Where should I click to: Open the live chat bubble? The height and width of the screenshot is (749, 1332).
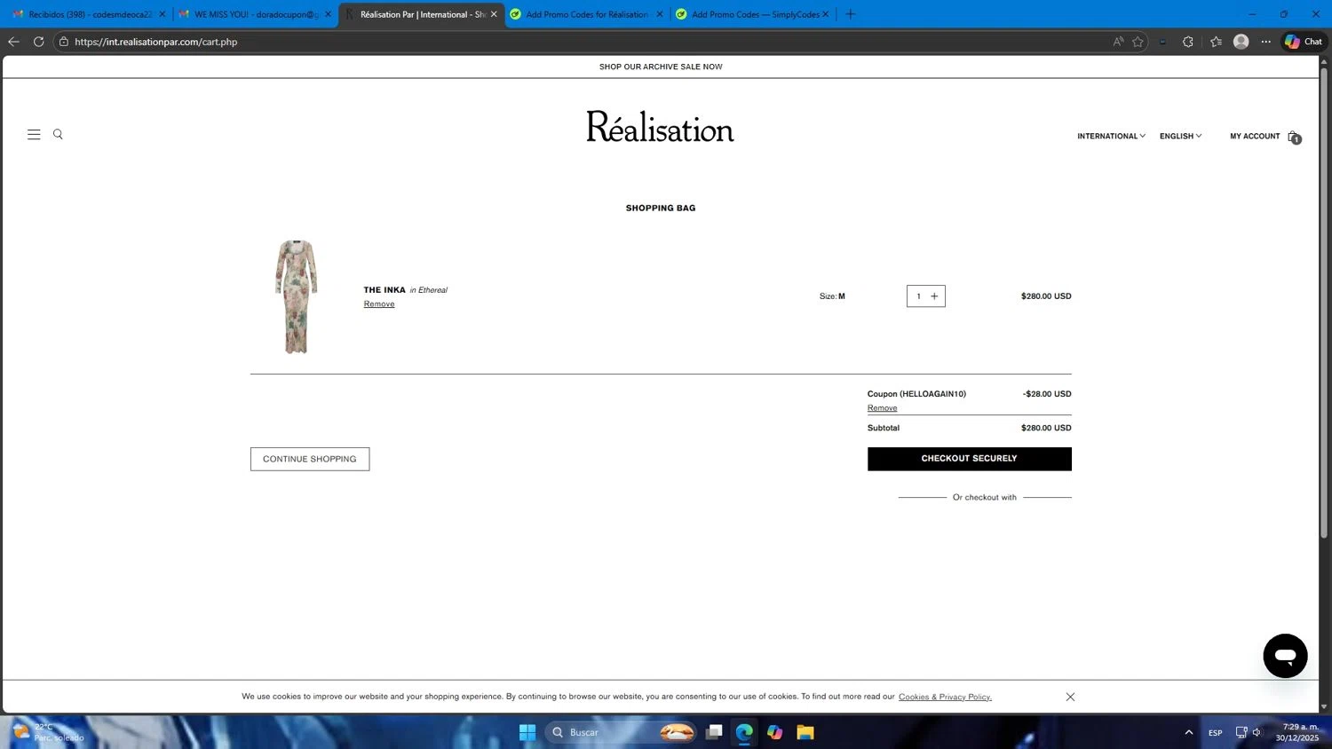pyautogui.click(x=1285, y=656)
